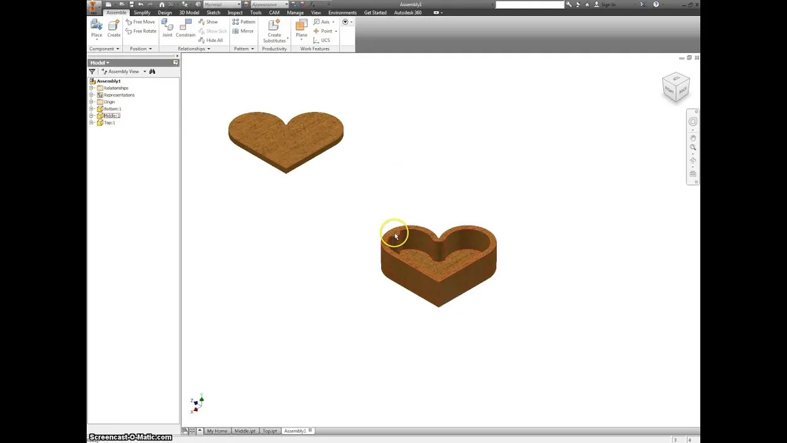Click Show relationships icon
Image resolution: width=787 pixels, height=443 pixels.
(208, 22)
